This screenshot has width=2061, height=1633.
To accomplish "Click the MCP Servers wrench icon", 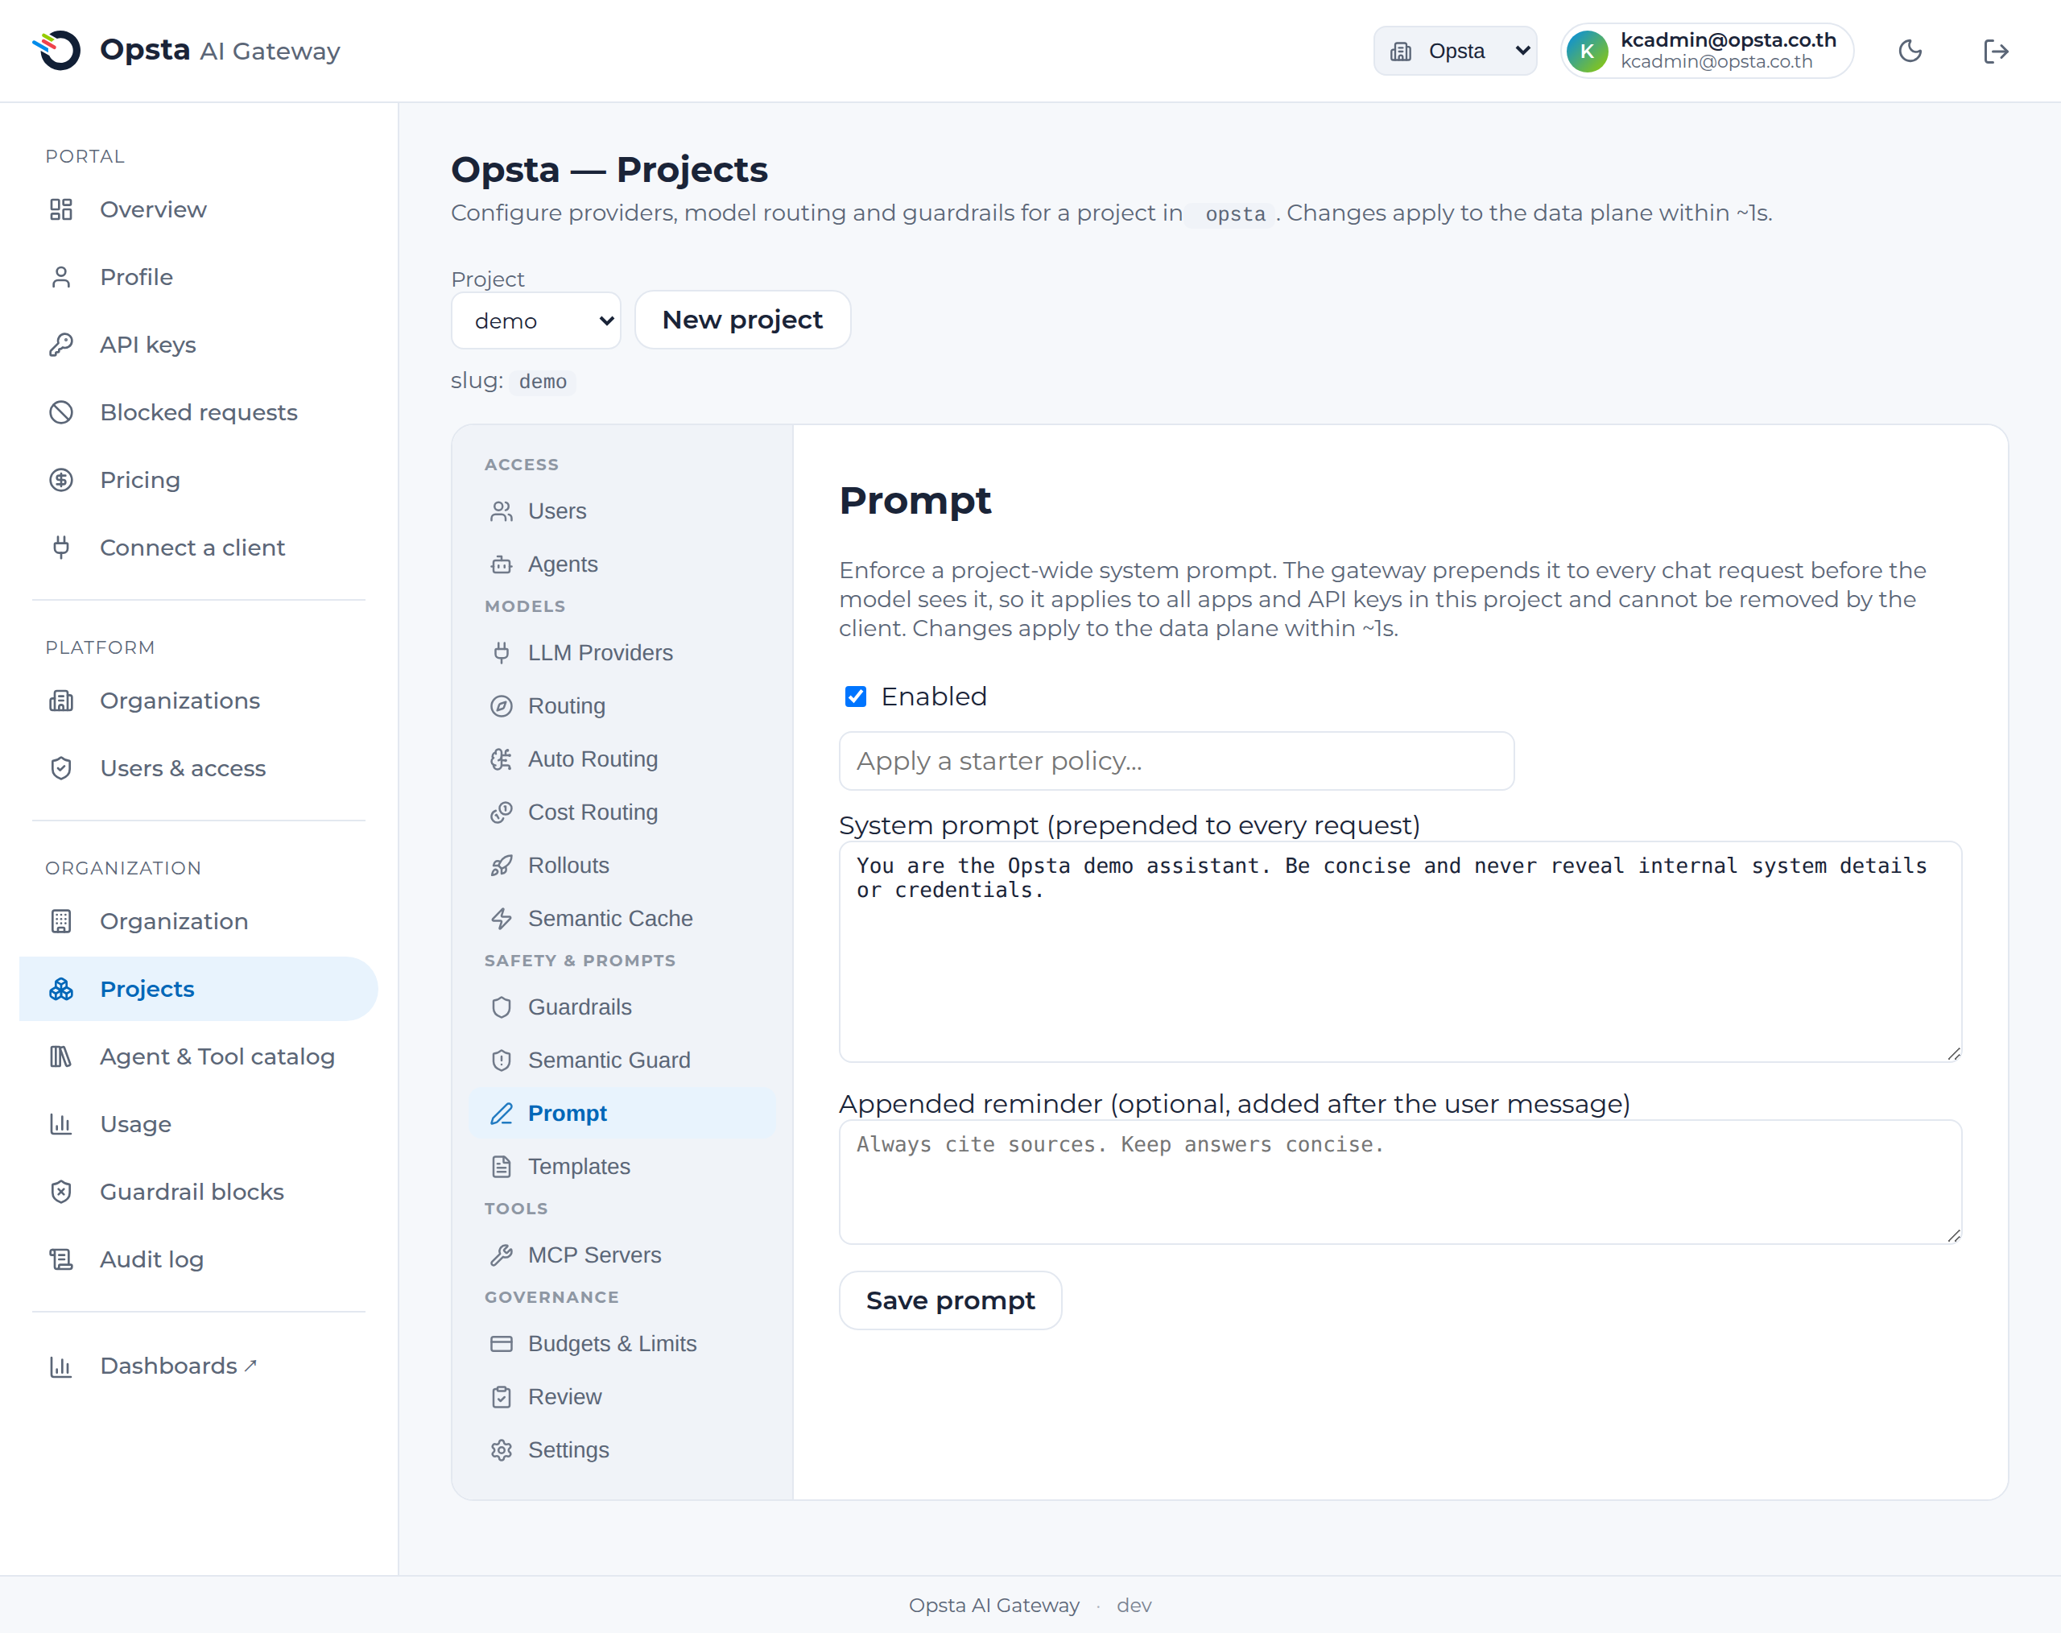I will [x=501, y=1255].
